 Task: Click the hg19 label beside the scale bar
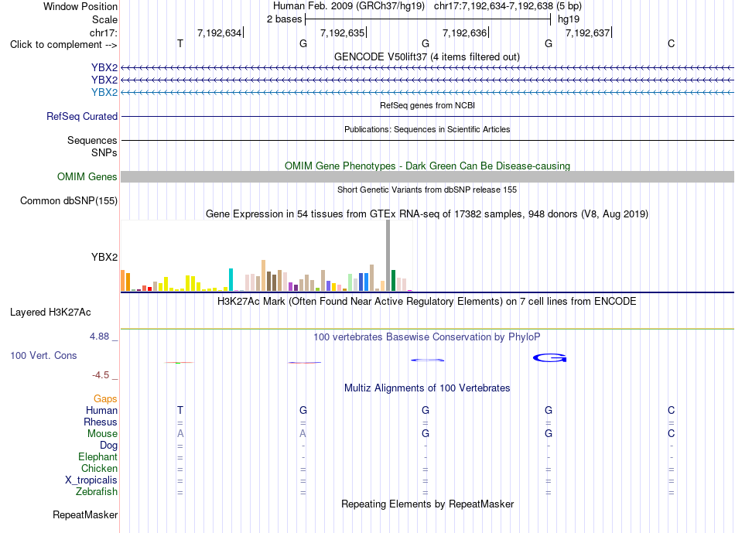point(568,19)
